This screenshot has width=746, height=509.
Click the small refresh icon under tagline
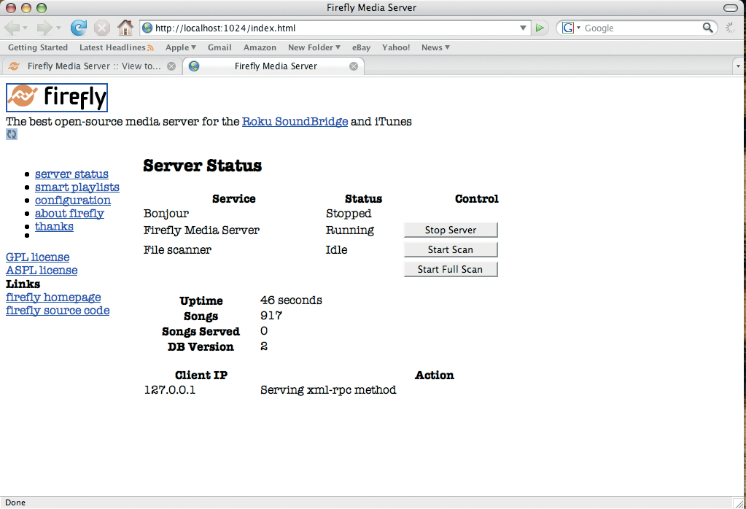[x=12, y=135]
